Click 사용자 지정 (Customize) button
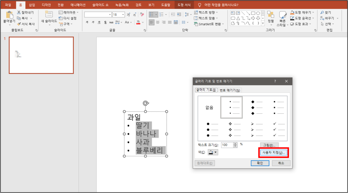 click(x=274, y=153)
